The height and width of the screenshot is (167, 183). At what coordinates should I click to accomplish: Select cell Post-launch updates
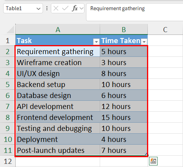(57, 150)
